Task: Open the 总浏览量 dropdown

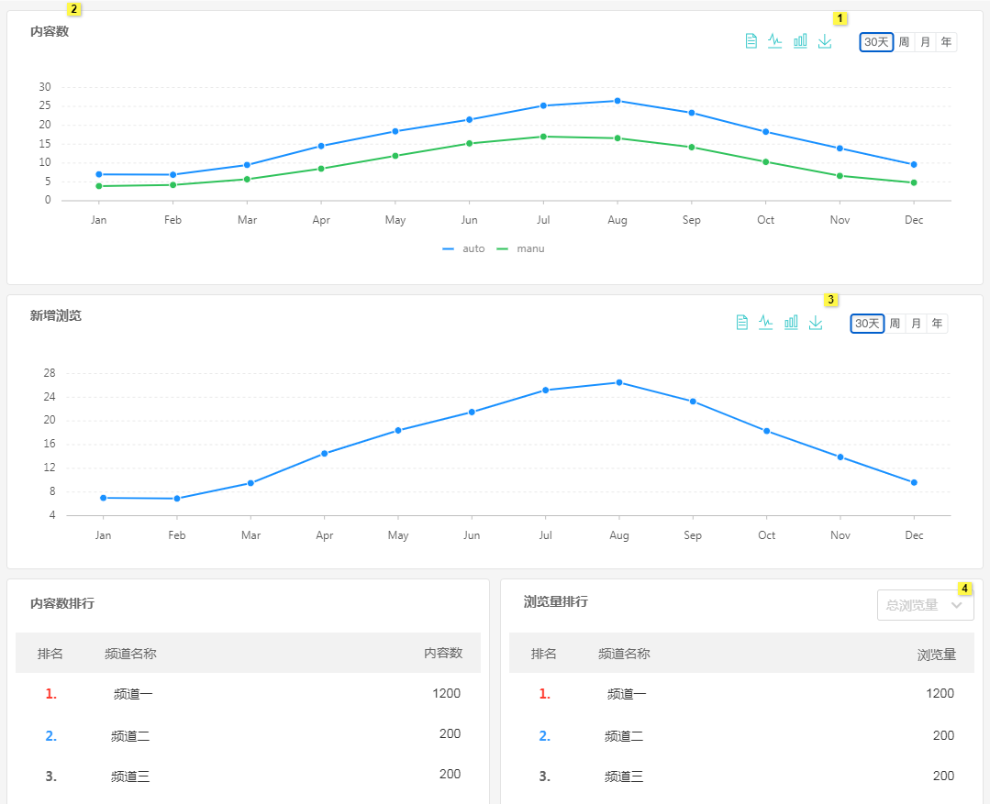Action: [x=925, y=605]
